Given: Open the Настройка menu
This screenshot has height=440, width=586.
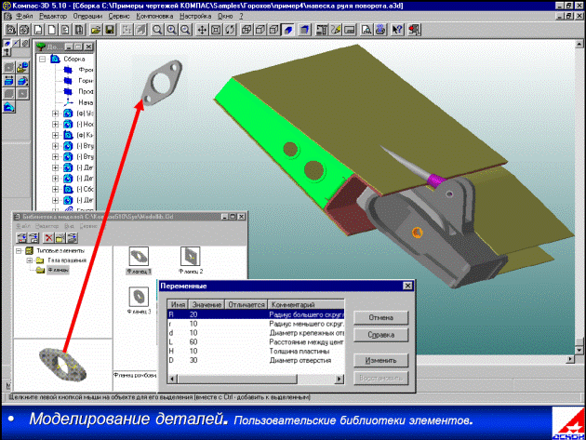Looking at the screenshot, I should 195,16.
